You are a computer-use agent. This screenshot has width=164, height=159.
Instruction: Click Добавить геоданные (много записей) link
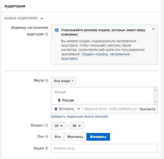(80, 117)
